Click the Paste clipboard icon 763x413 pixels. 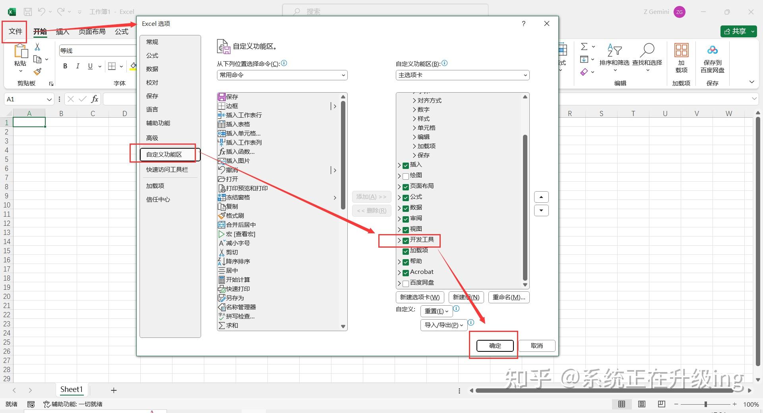(x=21, y=51)
